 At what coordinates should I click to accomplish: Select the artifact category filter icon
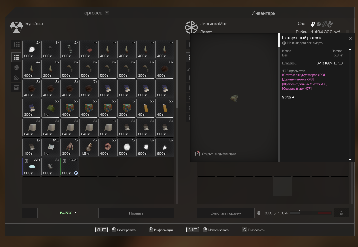click(16, 67)
